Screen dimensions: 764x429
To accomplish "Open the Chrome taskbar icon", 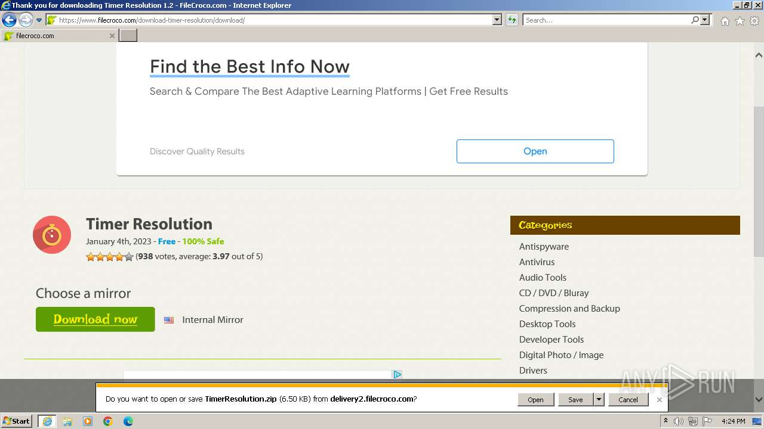I will point(108,421).
